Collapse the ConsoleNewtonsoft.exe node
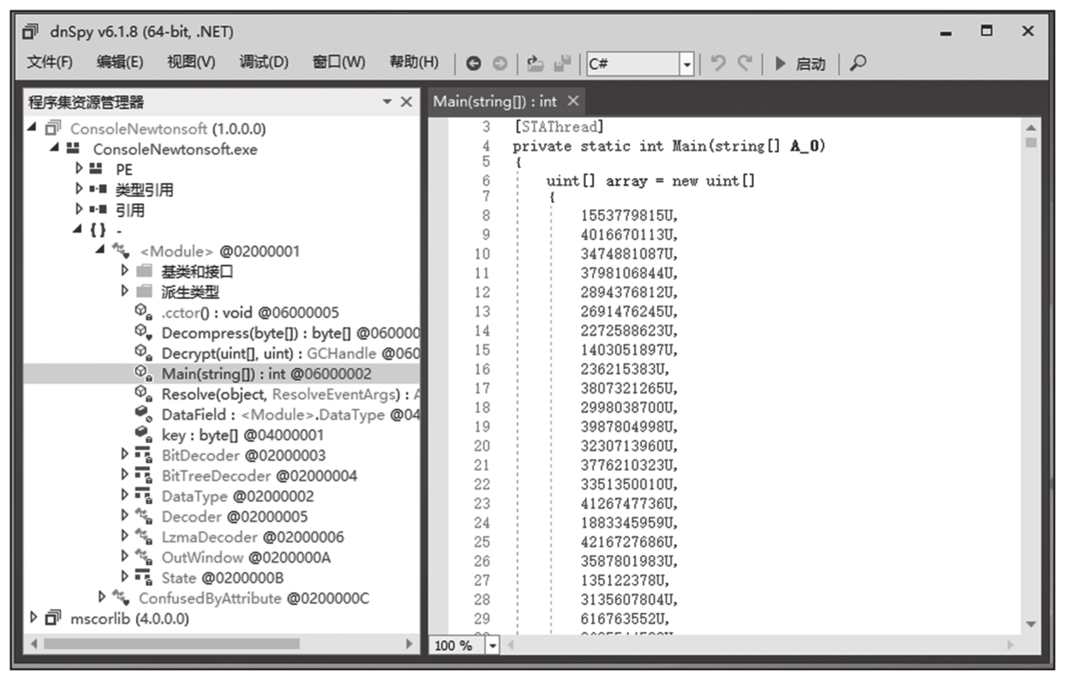 click(x=55, y=149)
